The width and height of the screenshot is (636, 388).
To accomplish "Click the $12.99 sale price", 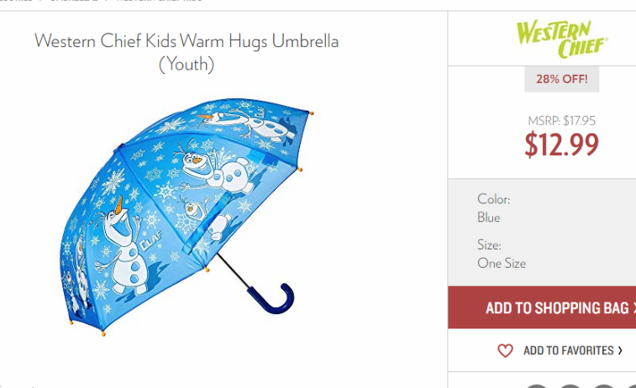I will pyautogui.click(x=562, y=144).
